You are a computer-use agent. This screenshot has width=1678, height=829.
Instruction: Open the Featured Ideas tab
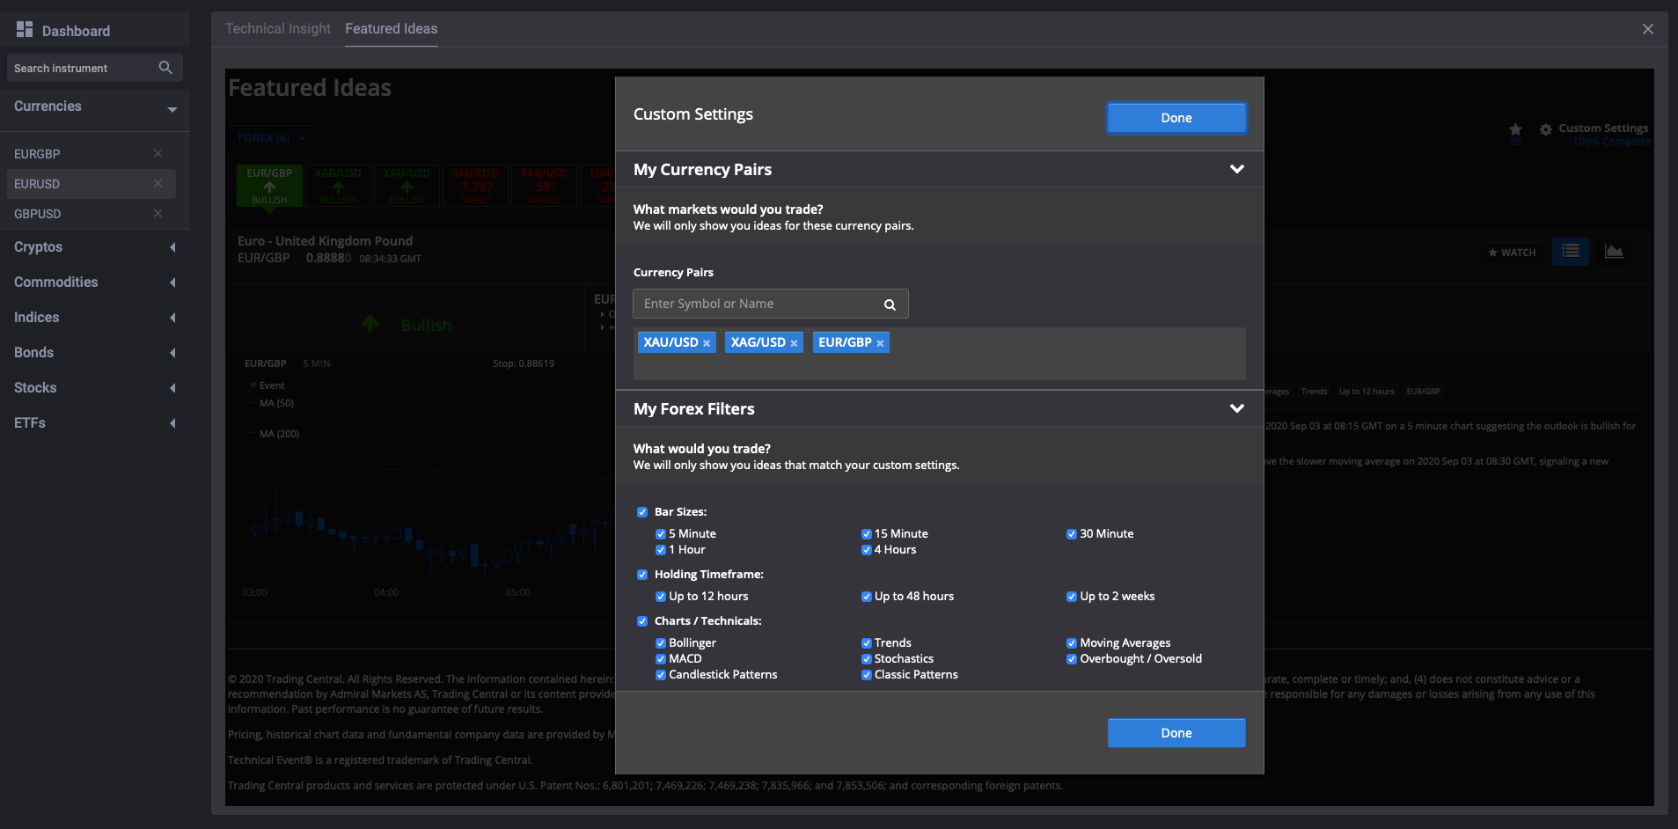pyautogui.click(x=392, y=29)
